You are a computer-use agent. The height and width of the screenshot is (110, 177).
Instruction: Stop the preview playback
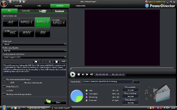point(79,75)
